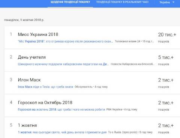Open article 1 жовтня: яке сьогодні свято
Viewport: 180px width, 138px height.
click(62, 132)
